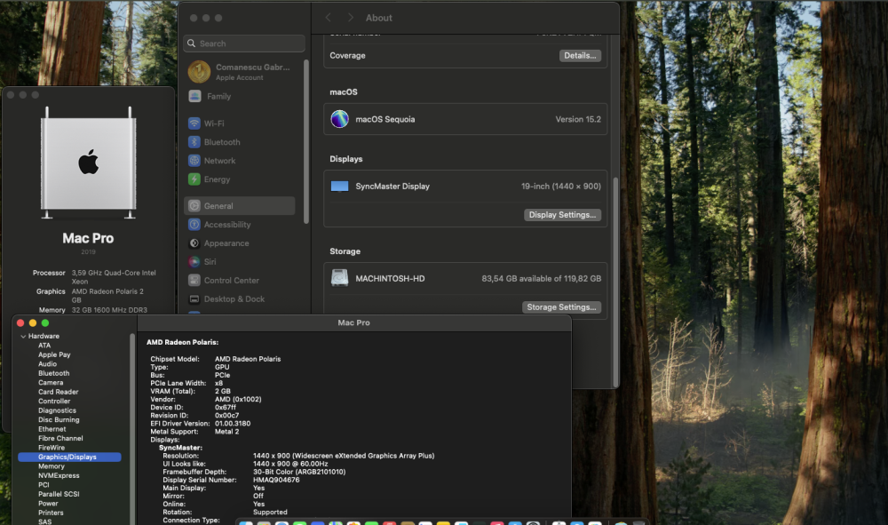Select Camera in hardware tree
The width and height of the screenshot is (888, 525).
51,383
